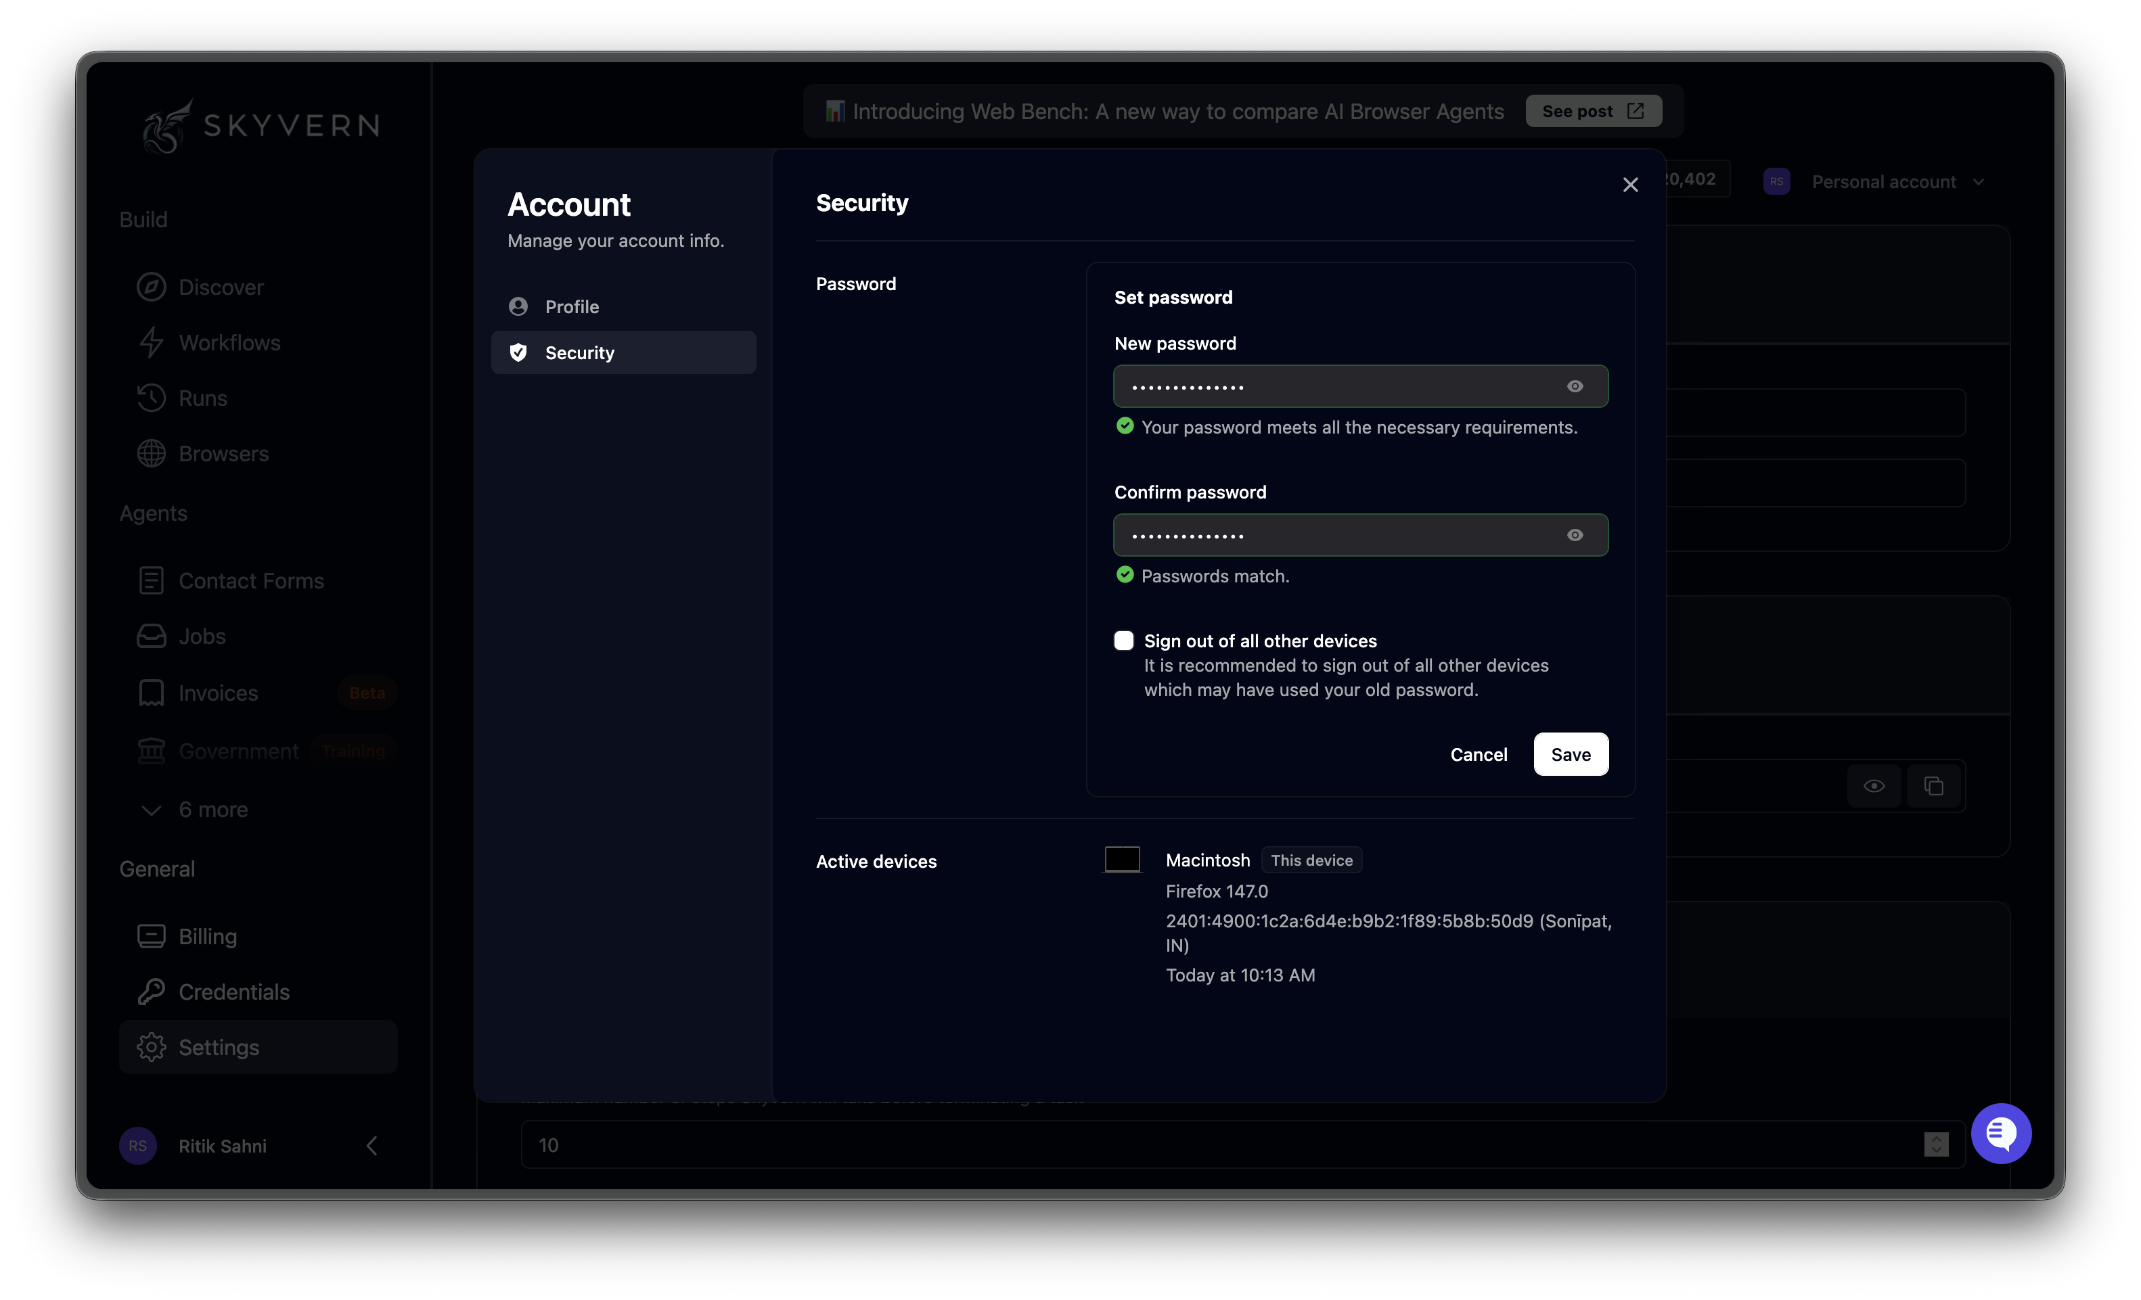
Task: Select the Security tab in Account
Action: (579, 352)
